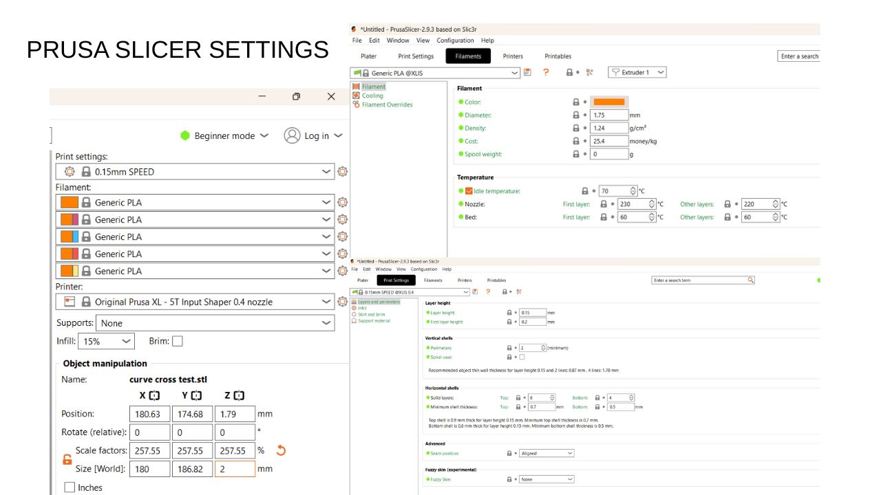Click the orange scale-lock padlock icon
Screen dimensions: 881x495
tap(67, 460)
